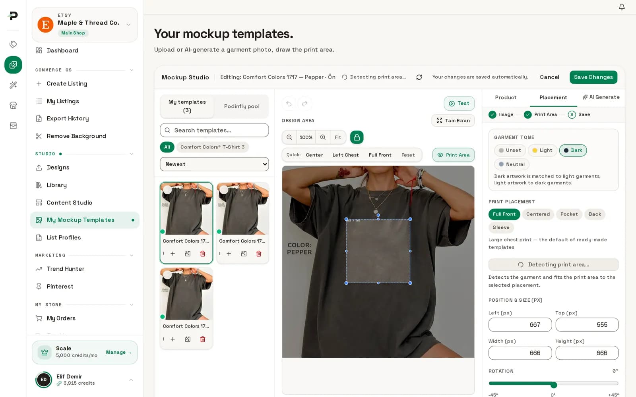This screenshot has width=636, height=397.
Task: Toggle Print Area visibility above canvas
Action: pos(454,155)
